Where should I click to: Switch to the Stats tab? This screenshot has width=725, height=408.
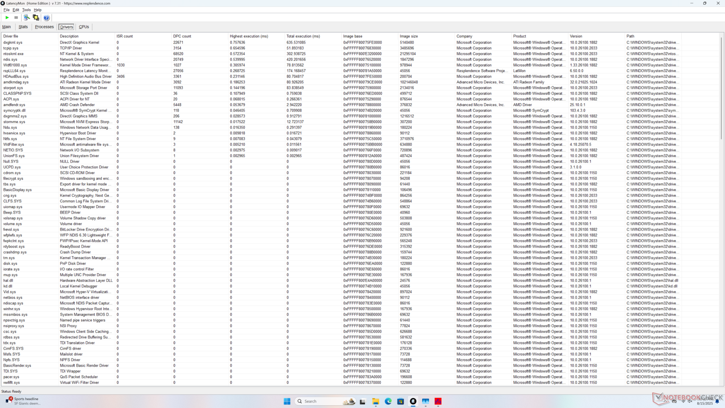23,27
